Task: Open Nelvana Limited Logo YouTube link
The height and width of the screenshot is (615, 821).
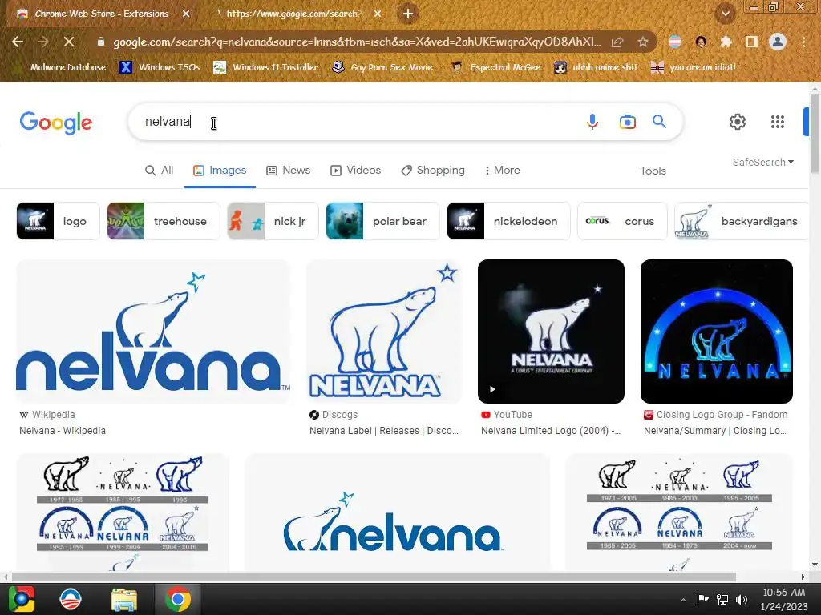Action: 551,431
